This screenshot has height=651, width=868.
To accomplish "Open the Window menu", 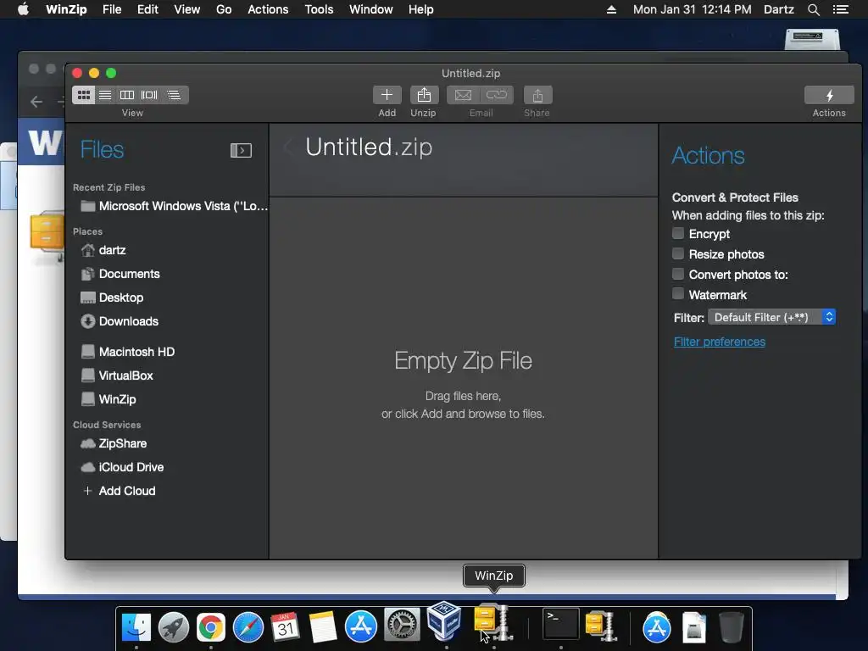I will [x=371, y=9].
